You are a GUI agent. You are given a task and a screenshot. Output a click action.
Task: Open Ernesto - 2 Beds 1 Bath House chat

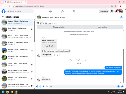[x=17, y=43]
